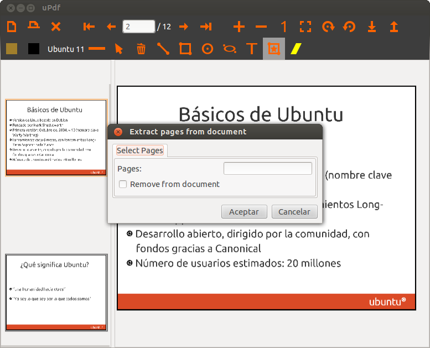Reset zoom to actual size icon
430x348 pixels.
(x=283, y=27)
